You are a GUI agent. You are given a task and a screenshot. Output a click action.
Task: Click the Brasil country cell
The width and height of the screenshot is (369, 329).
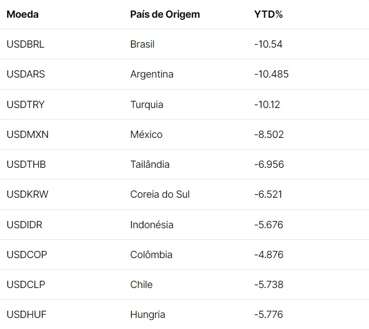(x=142, y=44)
